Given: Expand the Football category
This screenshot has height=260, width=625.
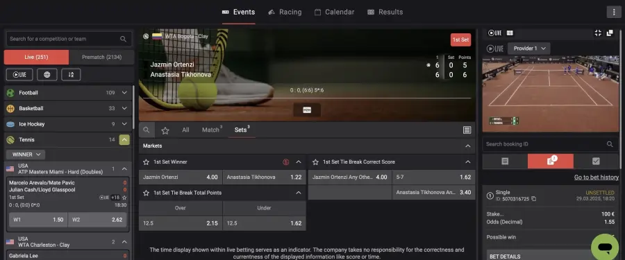Looking at the screenshot, I should [124, 93].
